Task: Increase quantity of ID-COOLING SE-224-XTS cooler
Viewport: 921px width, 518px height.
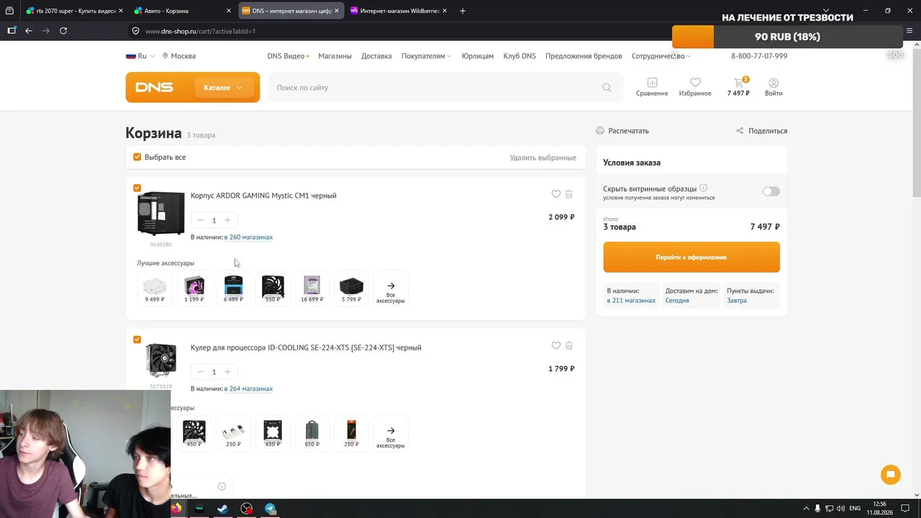Action: tap(227, 372)
